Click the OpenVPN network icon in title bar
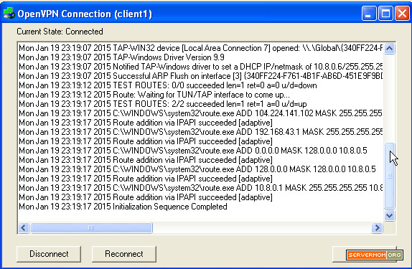 coord(9,14)
